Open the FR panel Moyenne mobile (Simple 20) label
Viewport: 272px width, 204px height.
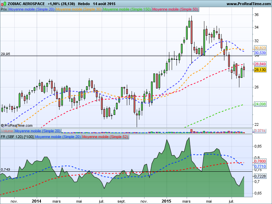(58, 137)
